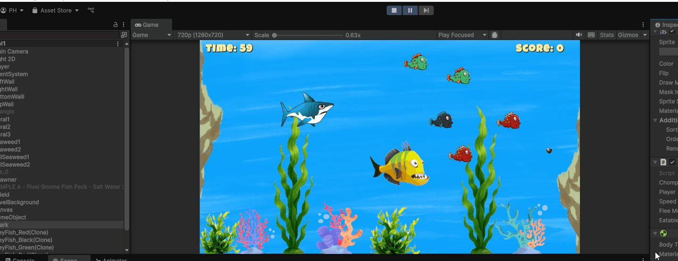The width and height of the screenshot is (678, 261).
Task: Select the 'aweed1' hierarchy row
Action: (62, 142)
